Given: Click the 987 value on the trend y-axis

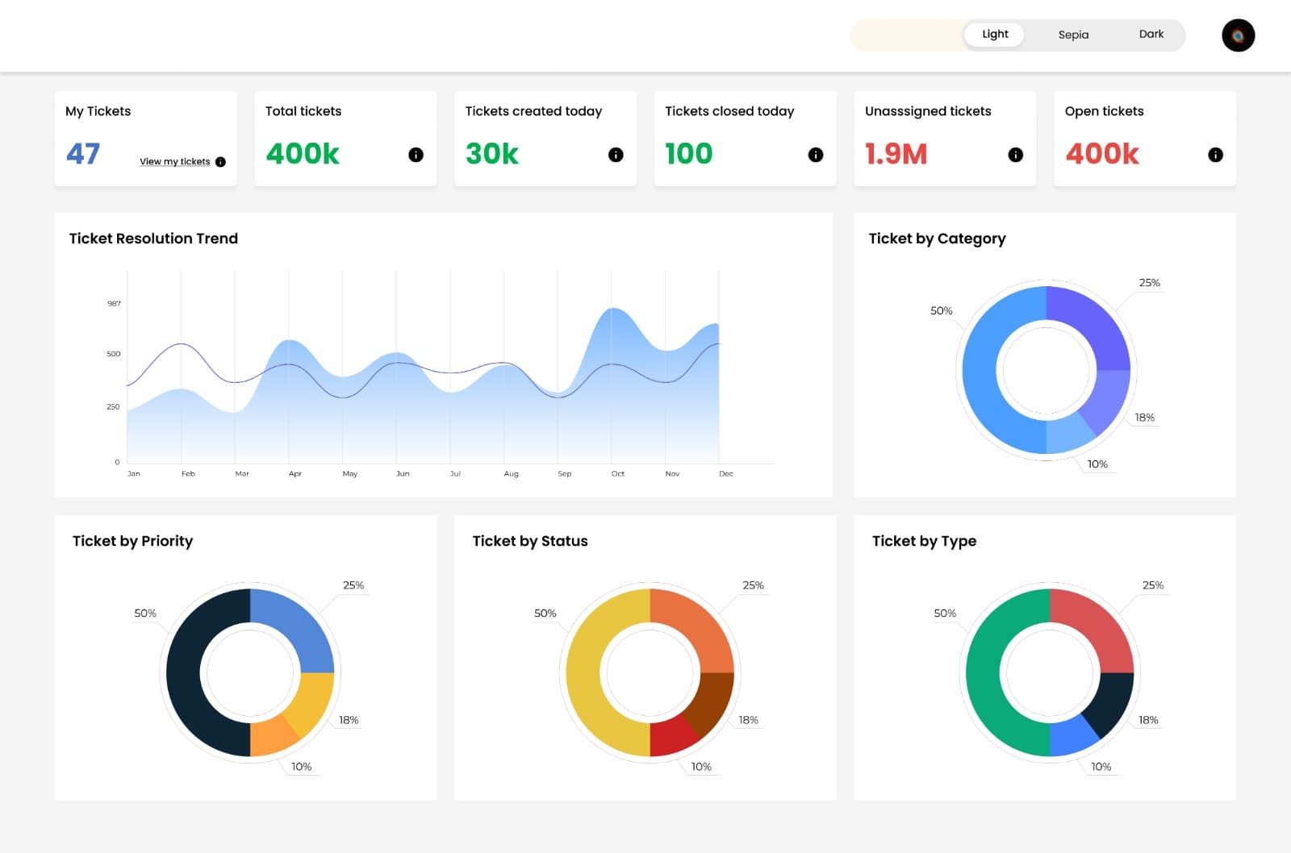Looking at the screenshot, I should [x=114, y=304].
